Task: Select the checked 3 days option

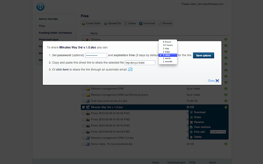Action: pyautogui.click(x=168, y=55)
